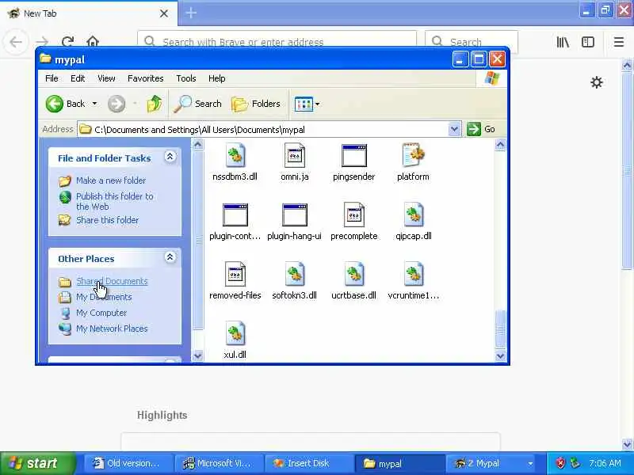This screenshot has width=634, height=475.
Task: Click the browser search box
Action: pos(472,41)
